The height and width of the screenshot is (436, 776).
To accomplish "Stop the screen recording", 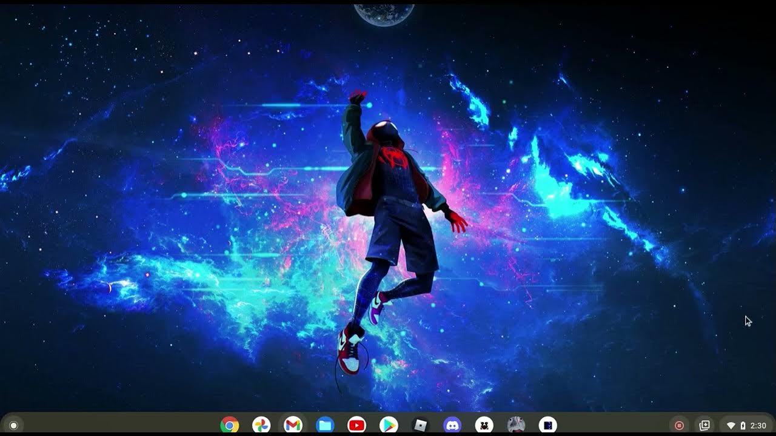I will tap(679, 425).
